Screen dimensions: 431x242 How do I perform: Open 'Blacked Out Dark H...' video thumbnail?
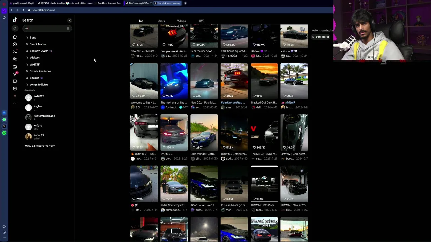(x=264, y=81)
